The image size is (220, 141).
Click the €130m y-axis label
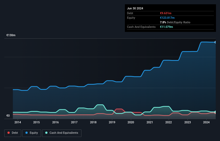[11, 35]
